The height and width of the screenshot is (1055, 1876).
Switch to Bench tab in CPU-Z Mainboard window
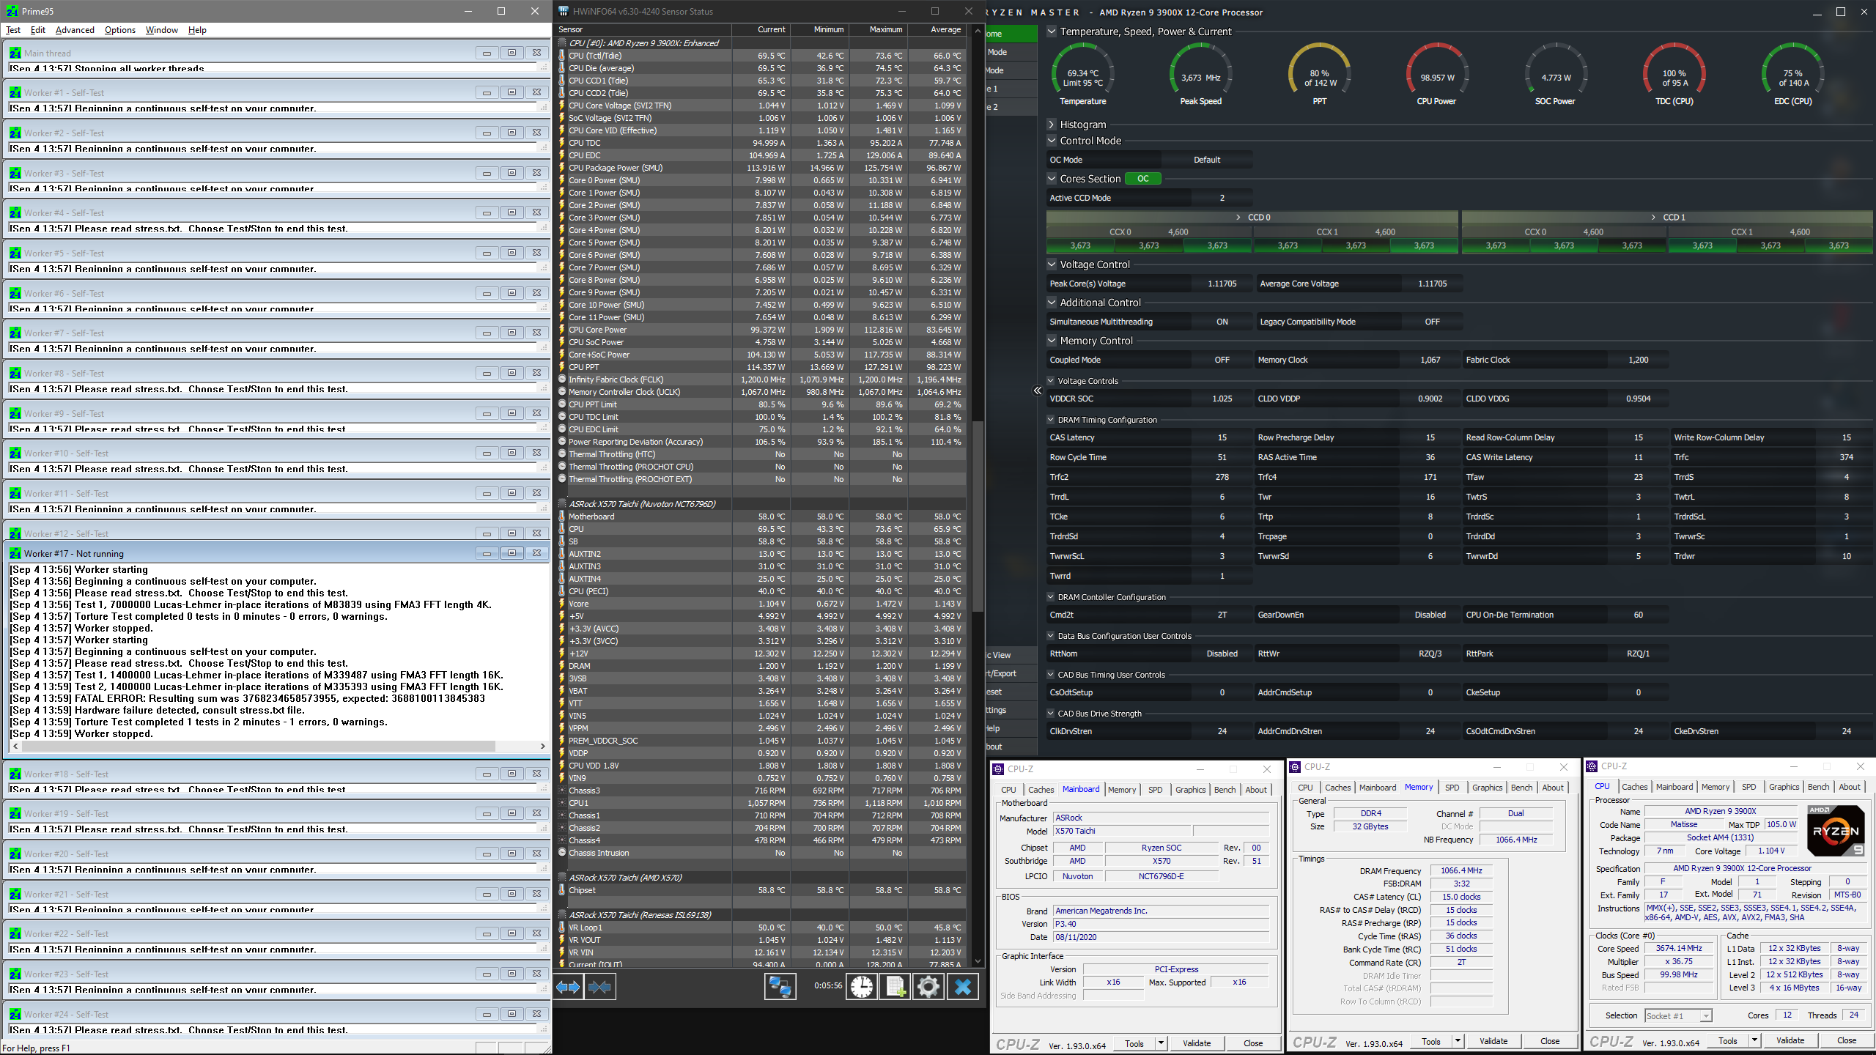tap(1225, 790)
